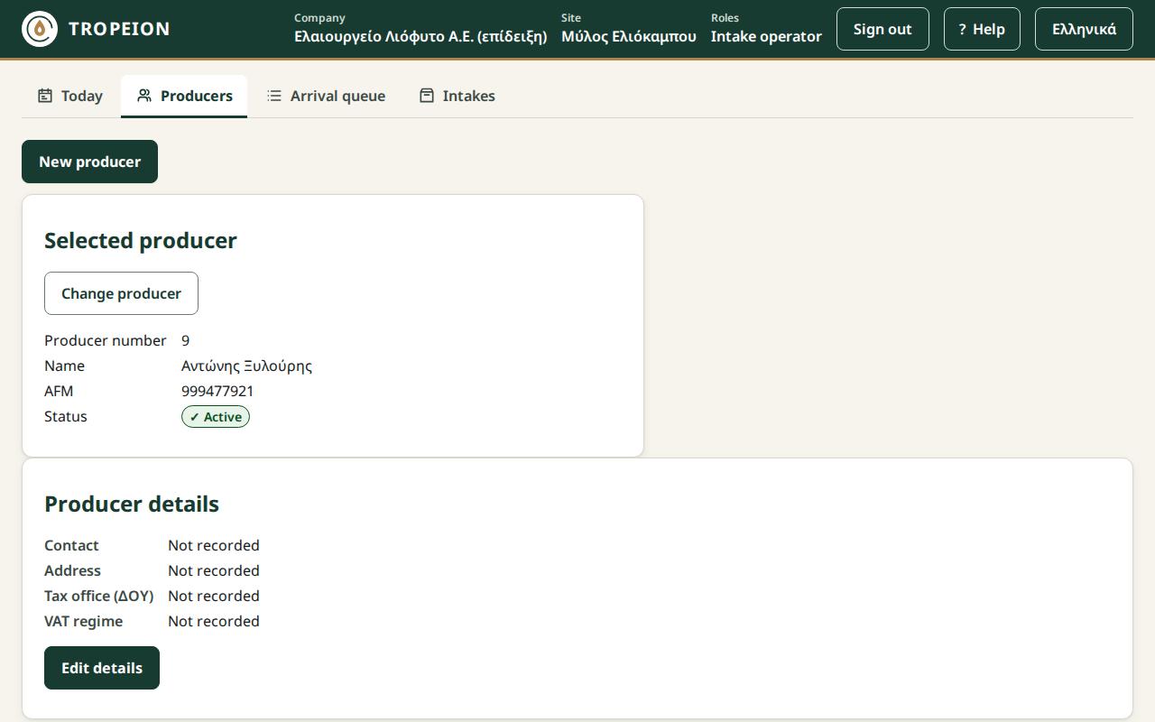Click the Tax office (ΔΟΥ) label

(x=99, y=596)
